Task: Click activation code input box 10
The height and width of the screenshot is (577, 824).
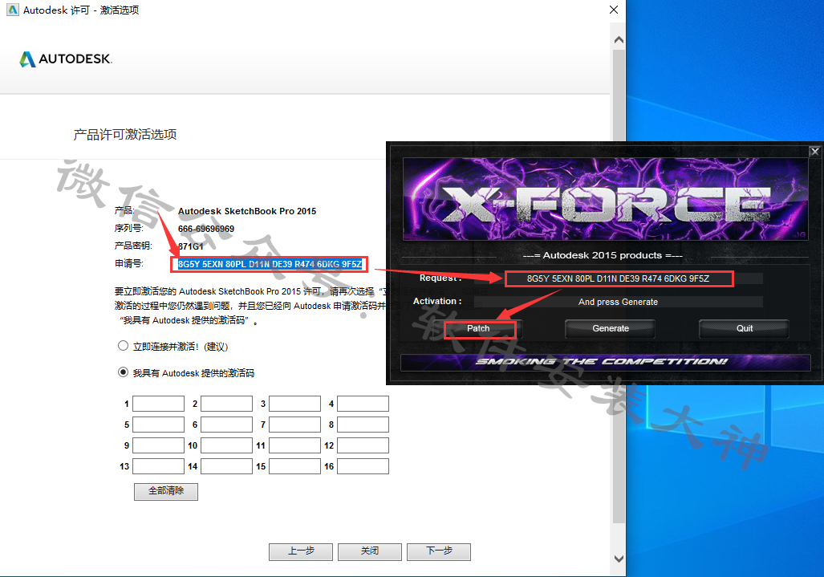Action: coord(226,445)
